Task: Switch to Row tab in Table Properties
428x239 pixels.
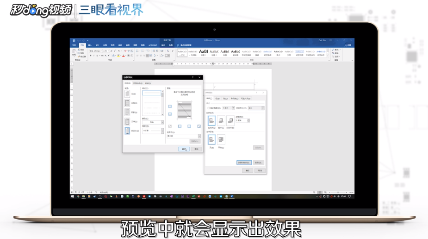Action: click(x=217, y=99)
